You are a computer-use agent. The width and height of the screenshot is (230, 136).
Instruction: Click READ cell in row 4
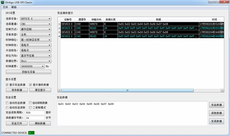[96, 36]
